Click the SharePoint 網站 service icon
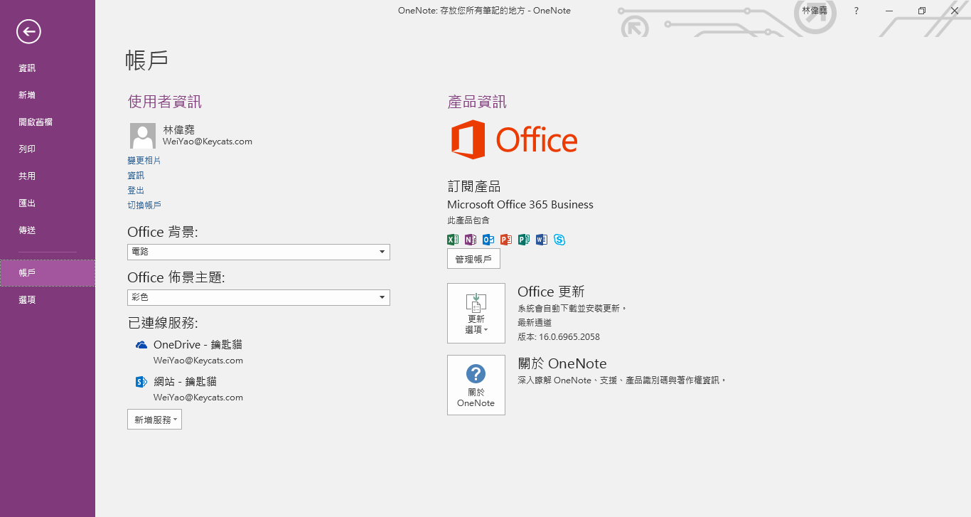 141,382
